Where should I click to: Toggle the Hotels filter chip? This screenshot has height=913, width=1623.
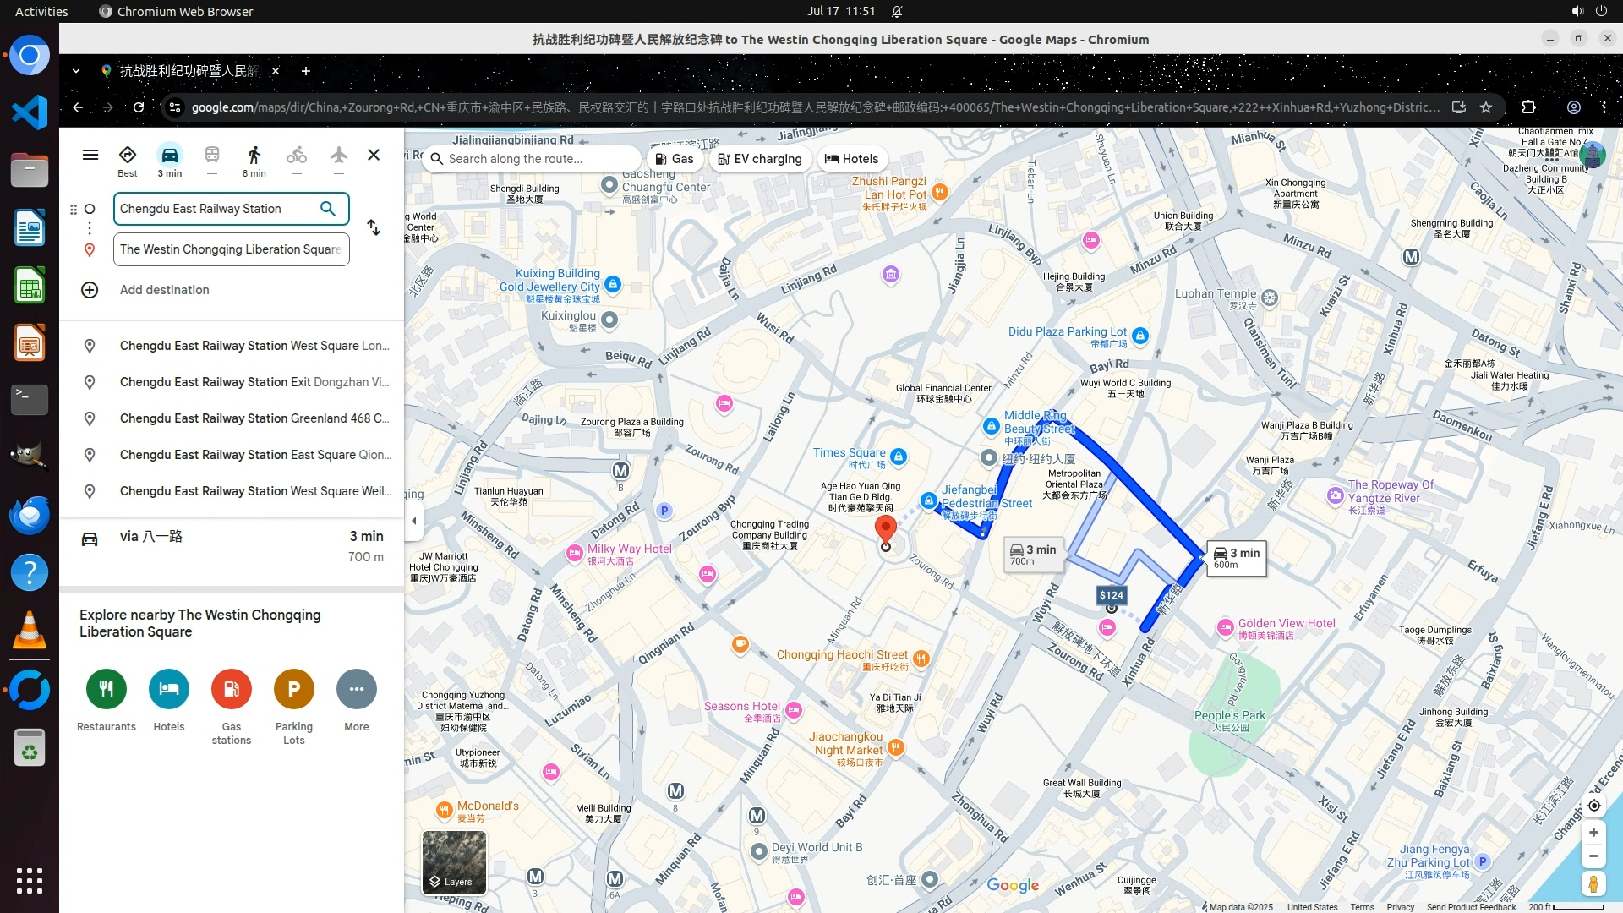point(851,159)
